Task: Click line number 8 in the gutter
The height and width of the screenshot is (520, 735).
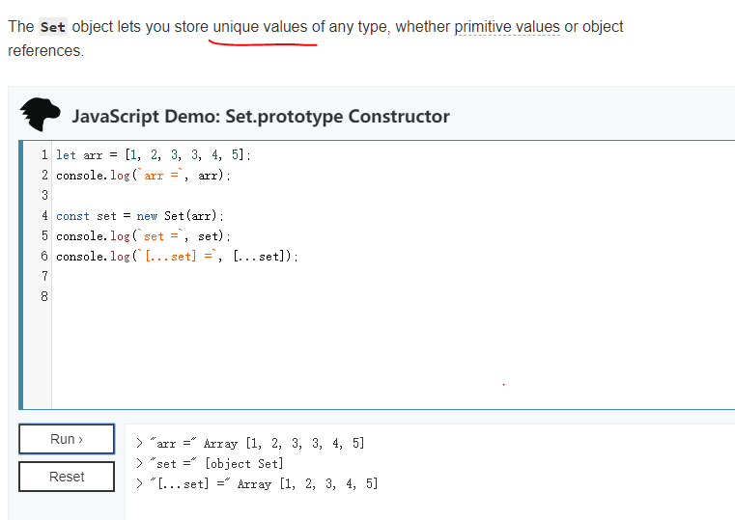Action: [x=44, y=296]
